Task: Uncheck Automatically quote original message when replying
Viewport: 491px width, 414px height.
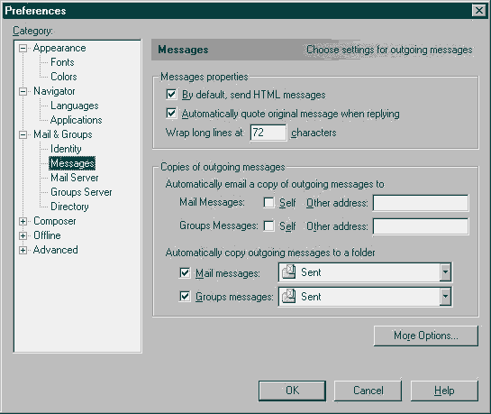Action: pyautogui.click(x=171, y=113)
